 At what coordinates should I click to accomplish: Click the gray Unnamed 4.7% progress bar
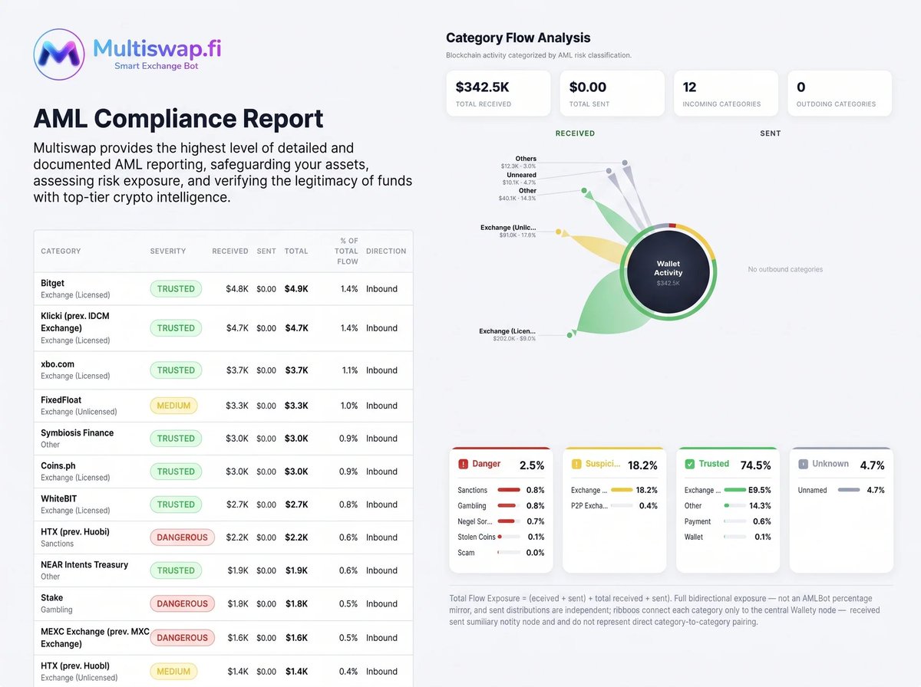click(x=849, y=490)
